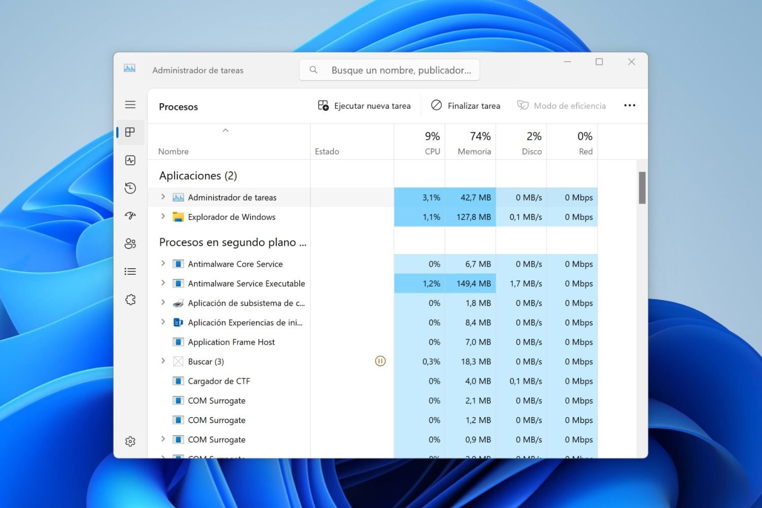This screenshot has width=762, height=508.
Task: Open the startup apps sidebar icon
Action: tap(130, 215)
